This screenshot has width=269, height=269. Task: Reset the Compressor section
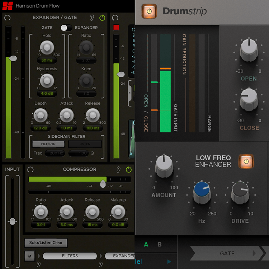point(30,170)
